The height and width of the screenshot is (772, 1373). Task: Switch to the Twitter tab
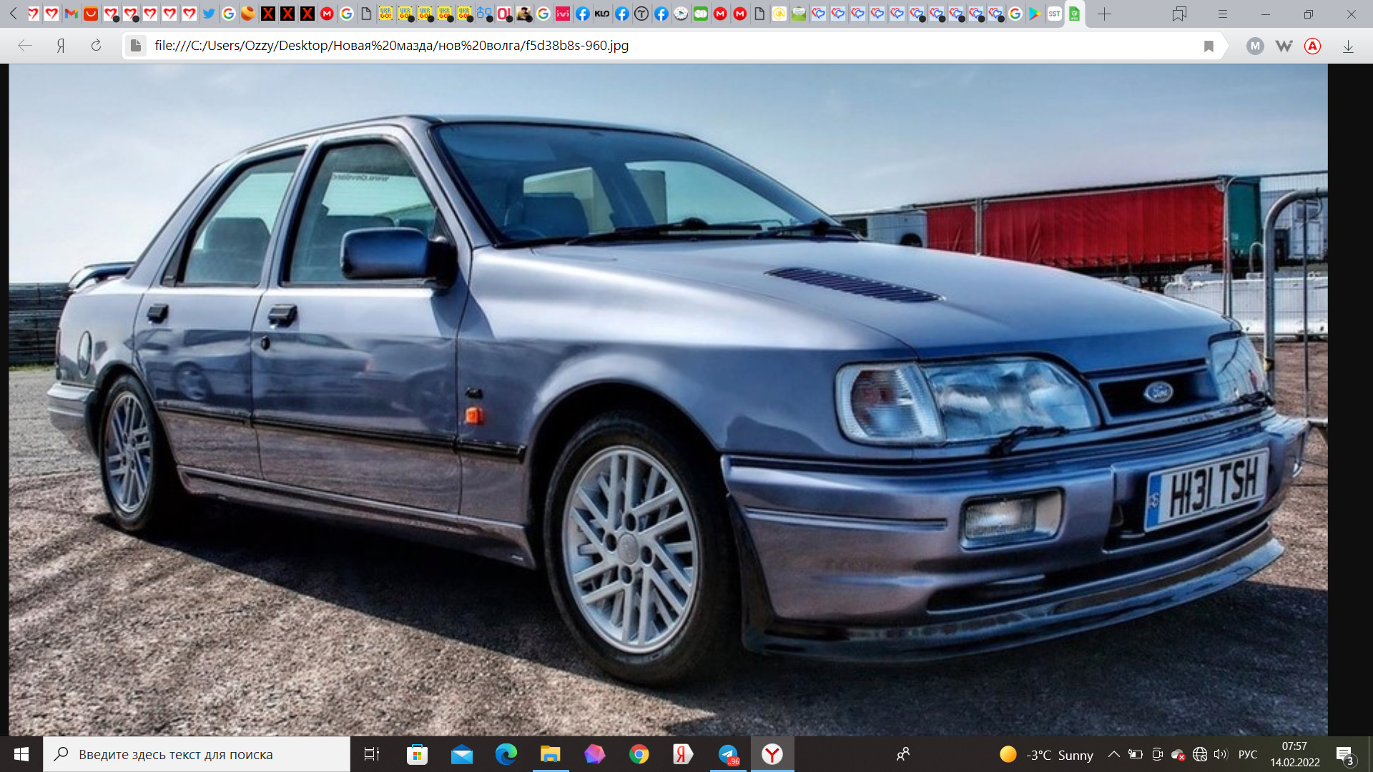tap(209, 14)
